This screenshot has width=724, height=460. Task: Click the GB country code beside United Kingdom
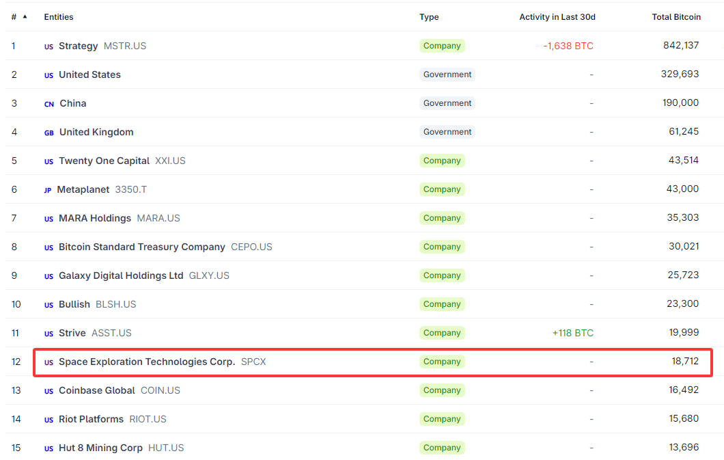pos(49,133)
